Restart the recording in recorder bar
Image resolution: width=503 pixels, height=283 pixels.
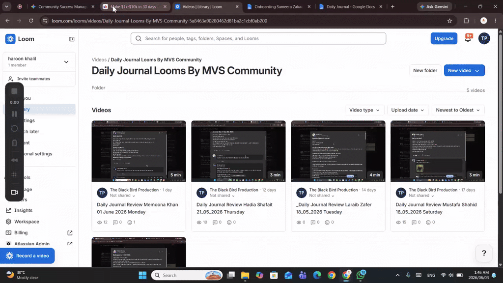pyautogui.click(x=14, y=128)
